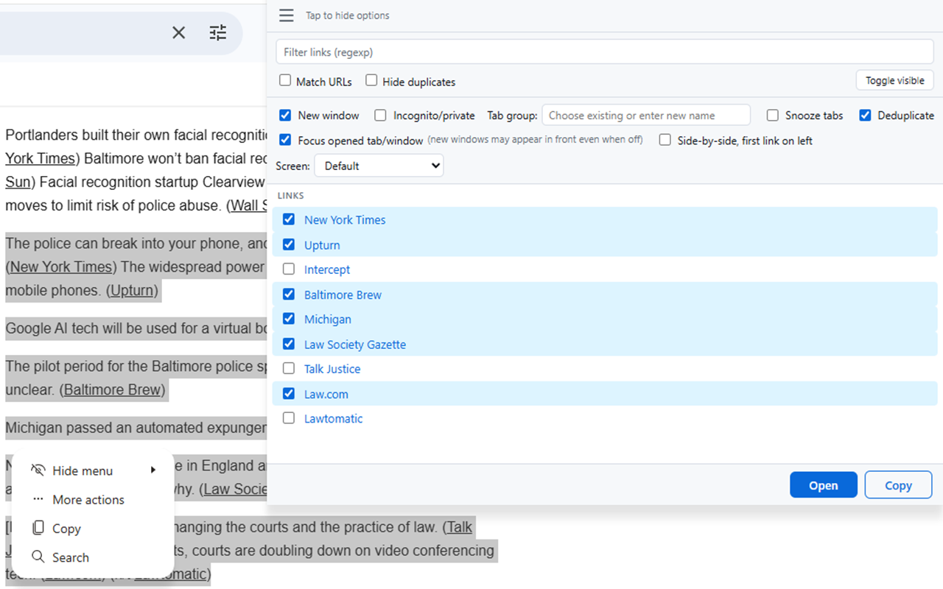Enable the Snooze tabs checkbox
The height and width of the screenshot is (589, 943).
point(772,116)
